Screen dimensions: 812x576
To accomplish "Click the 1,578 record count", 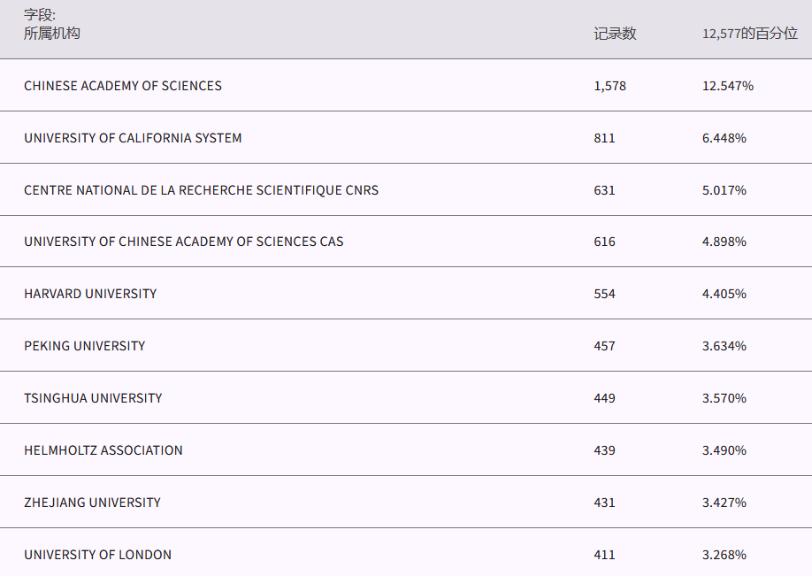I will click(609, 86).
